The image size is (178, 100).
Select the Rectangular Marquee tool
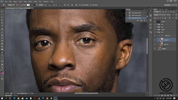pyautogui.click(x=2, y=14)
